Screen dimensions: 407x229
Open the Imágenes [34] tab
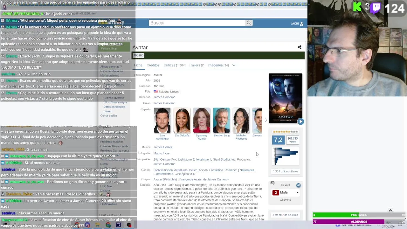point(218,65)
